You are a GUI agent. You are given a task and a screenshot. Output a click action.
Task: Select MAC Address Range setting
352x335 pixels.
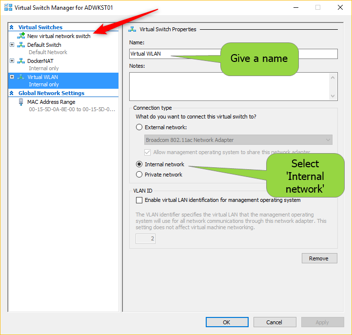51,102
